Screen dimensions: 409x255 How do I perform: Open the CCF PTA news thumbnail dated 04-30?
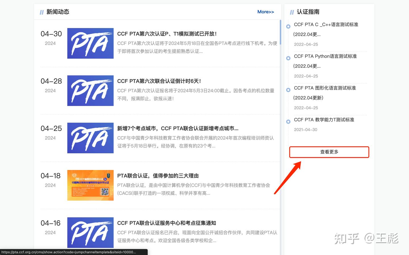point(90,43)
